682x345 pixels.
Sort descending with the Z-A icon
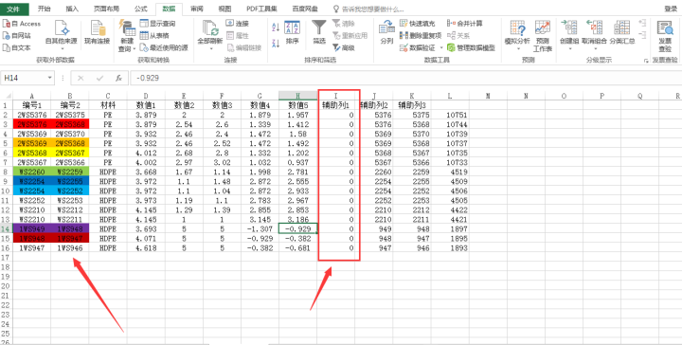(276, 44)
